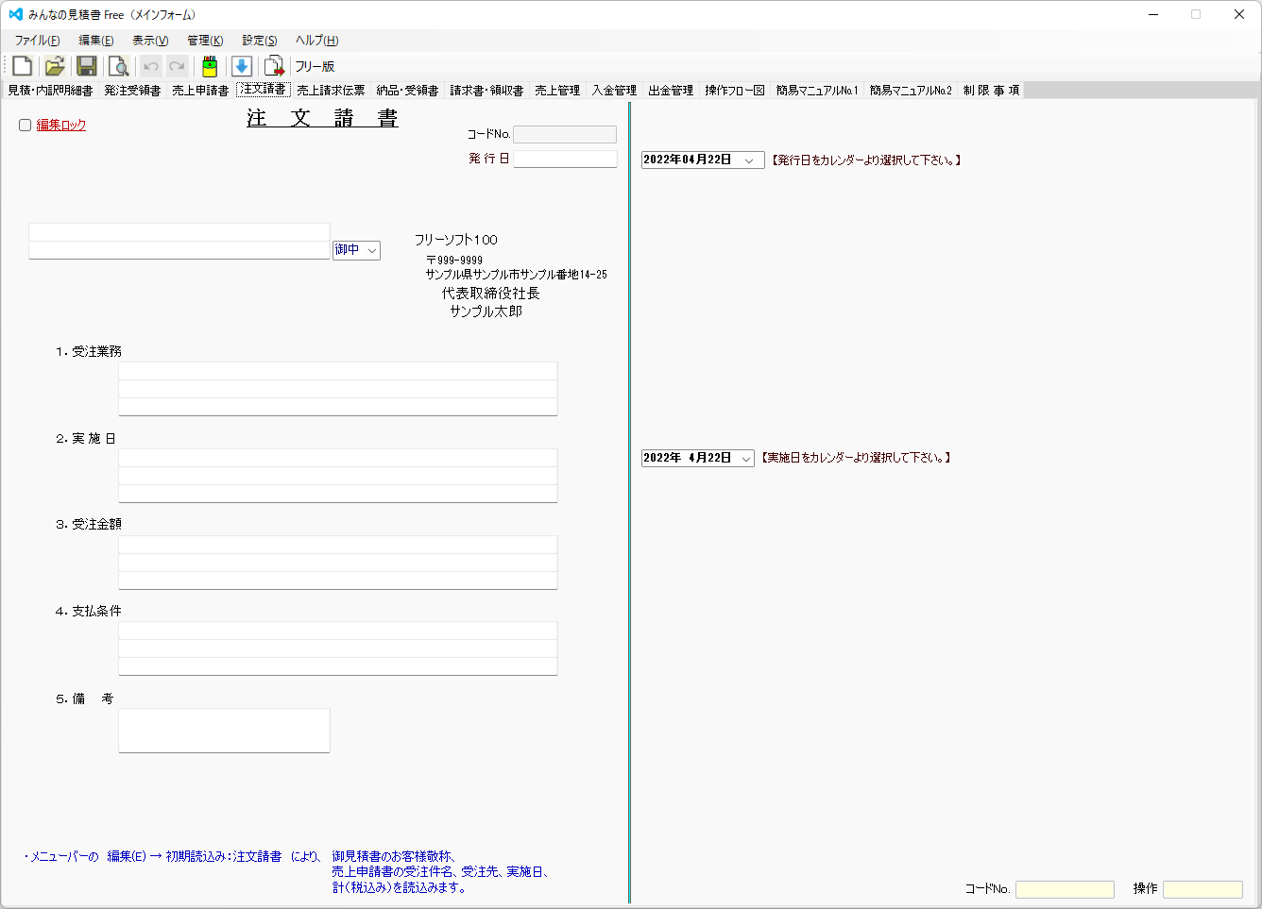
Task: Enable the 編集ロック checkbox
Action: click(x=25, y=124)
